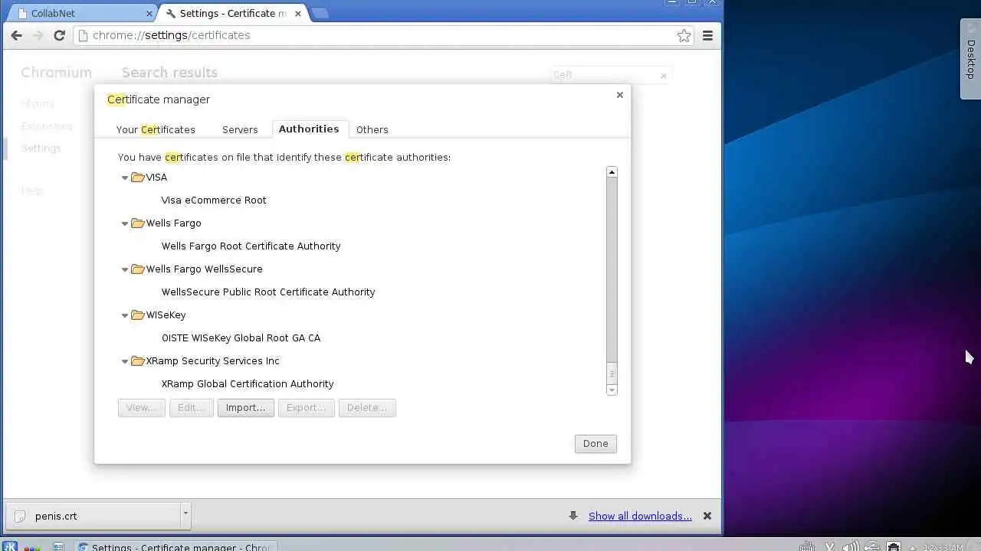Switch to Your Certificates tab
Screen dimensions: 981x551
click(156, 129)
